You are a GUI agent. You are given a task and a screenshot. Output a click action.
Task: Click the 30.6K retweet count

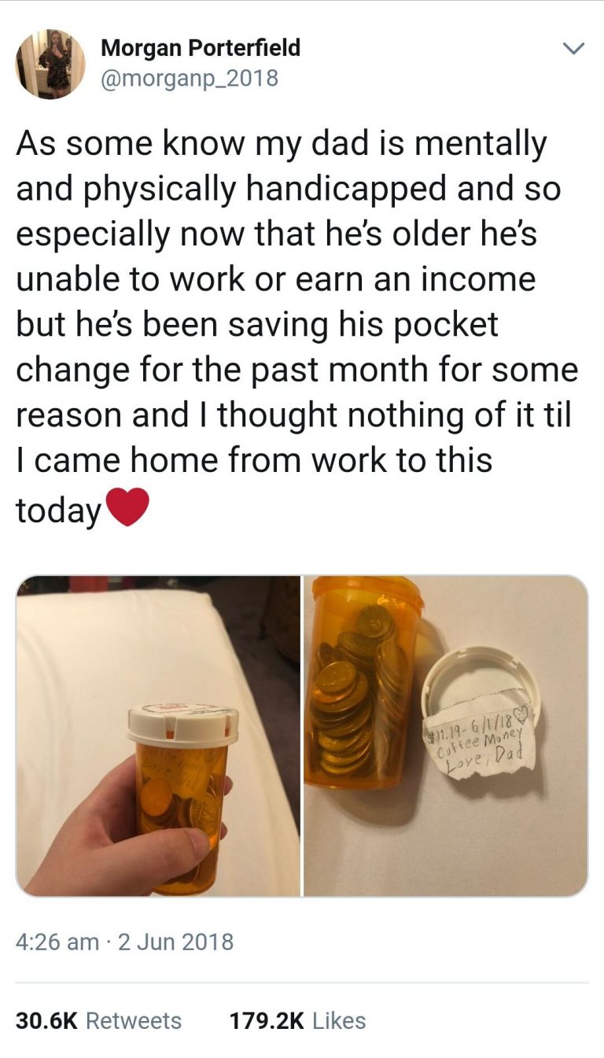click(47, 1020)
